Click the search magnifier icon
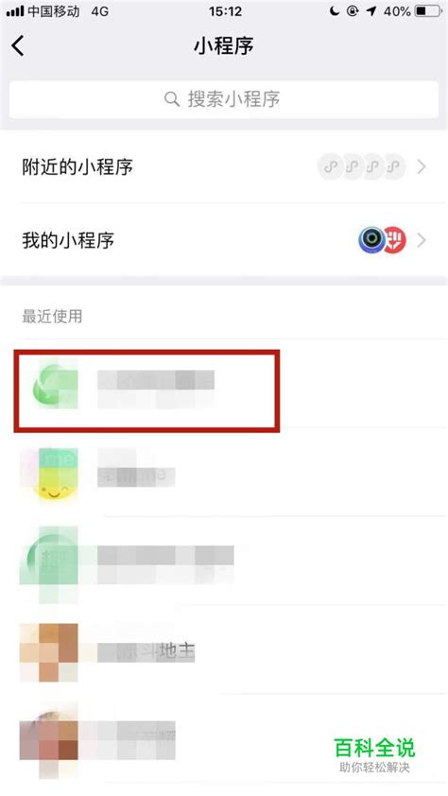 (172, 99)
